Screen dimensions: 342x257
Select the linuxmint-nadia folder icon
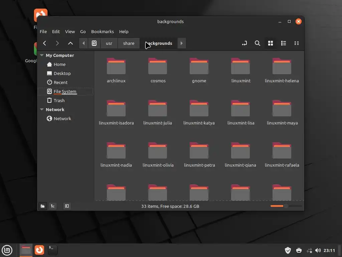[x=116, y=150]
